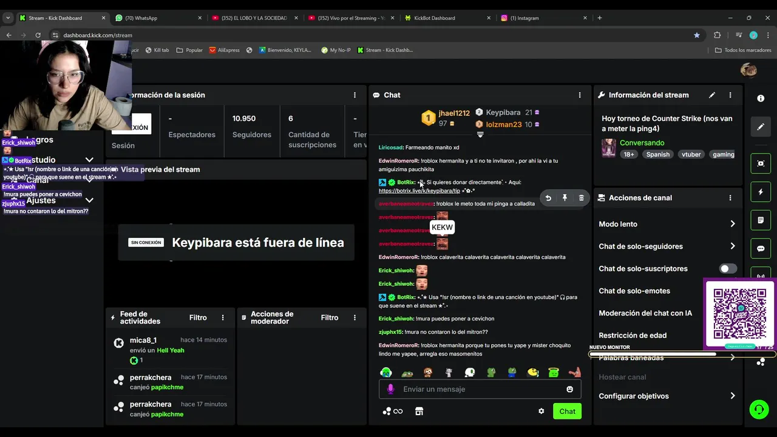This screenshot has height=437, width=777.
Task: Open the Activity Feed Filtro dropdown
Action: coord(198,317)
